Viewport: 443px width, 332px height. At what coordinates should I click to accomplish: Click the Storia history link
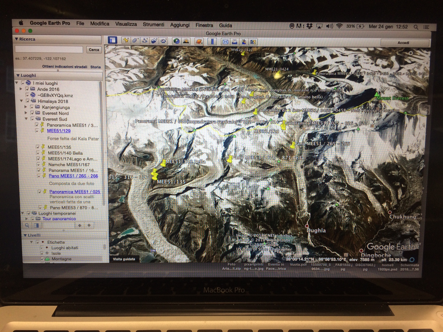[x=95, y=67]
